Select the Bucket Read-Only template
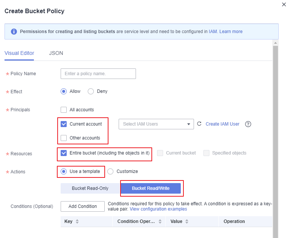Image resolution: width=287 pixels, height=238 pixels. point(90,188)
